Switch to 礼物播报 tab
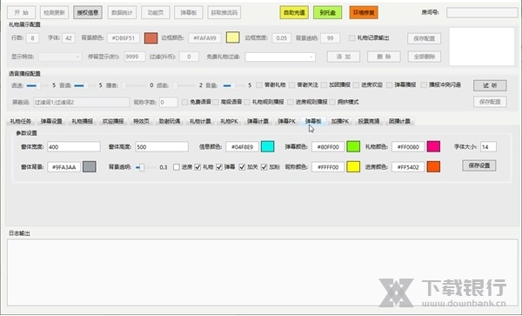Image resolution: width=522 pixels, height=316 pixels. pyautogui.click(x=83, y=121)
